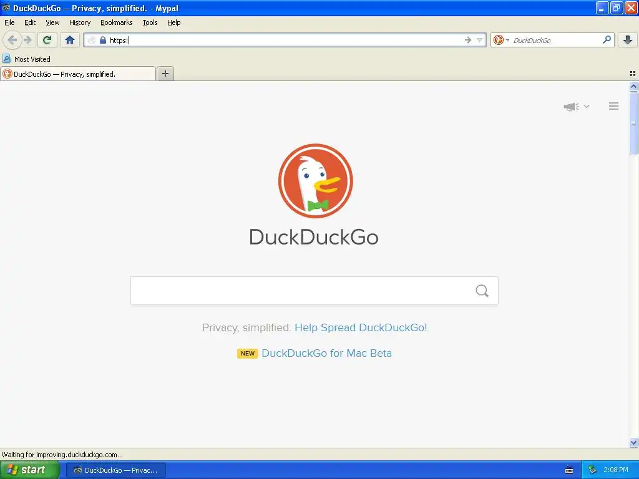Open the Windows Start button
This screenshot has height=479, width=639.
(29, 470)
